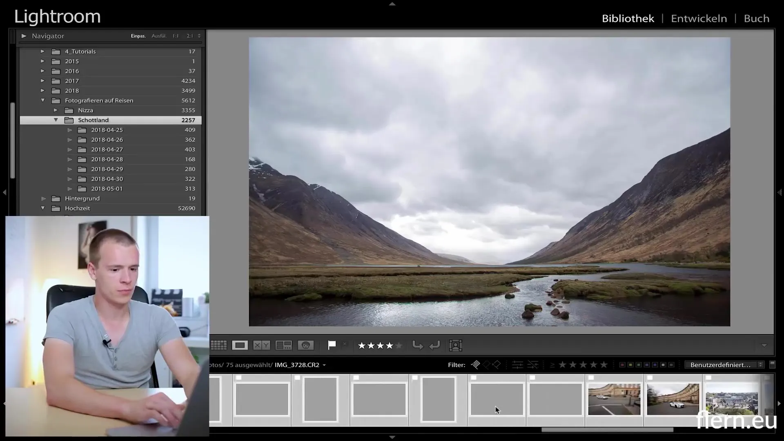The image size is (784, 441).
Task: Filter by one star rating
Action: 563,365
